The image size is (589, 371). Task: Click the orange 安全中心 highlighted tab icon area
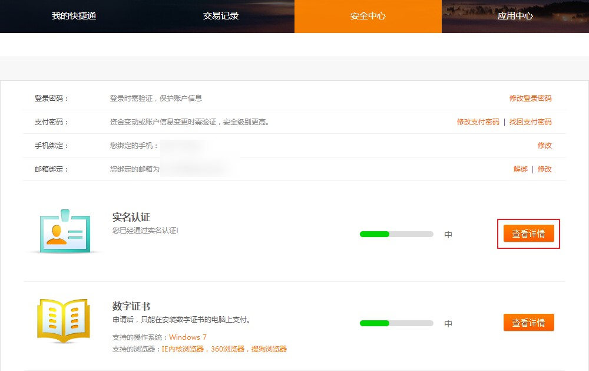click(x=368, y=17)
